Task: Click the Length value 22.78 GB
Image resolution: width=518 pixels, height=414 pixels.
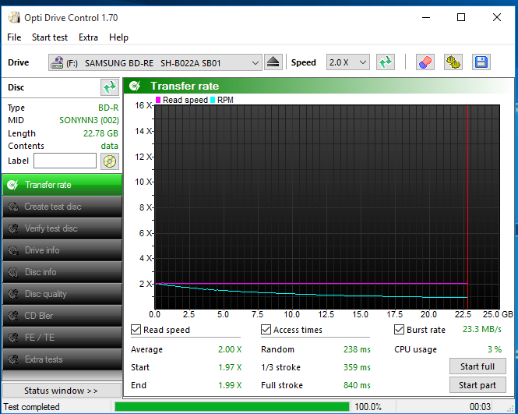Action: coord(100,133)
